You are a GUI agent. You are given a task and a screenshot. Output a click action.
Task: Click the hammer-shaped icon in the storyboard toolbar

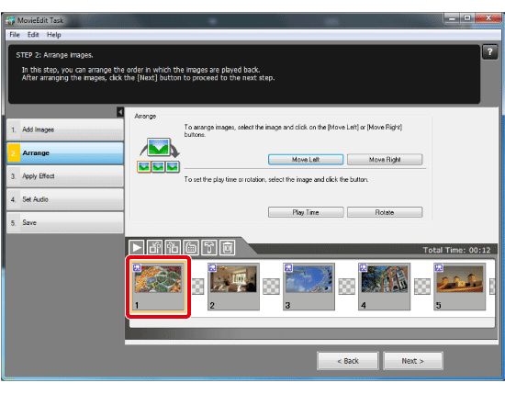[x=209, y=247]
